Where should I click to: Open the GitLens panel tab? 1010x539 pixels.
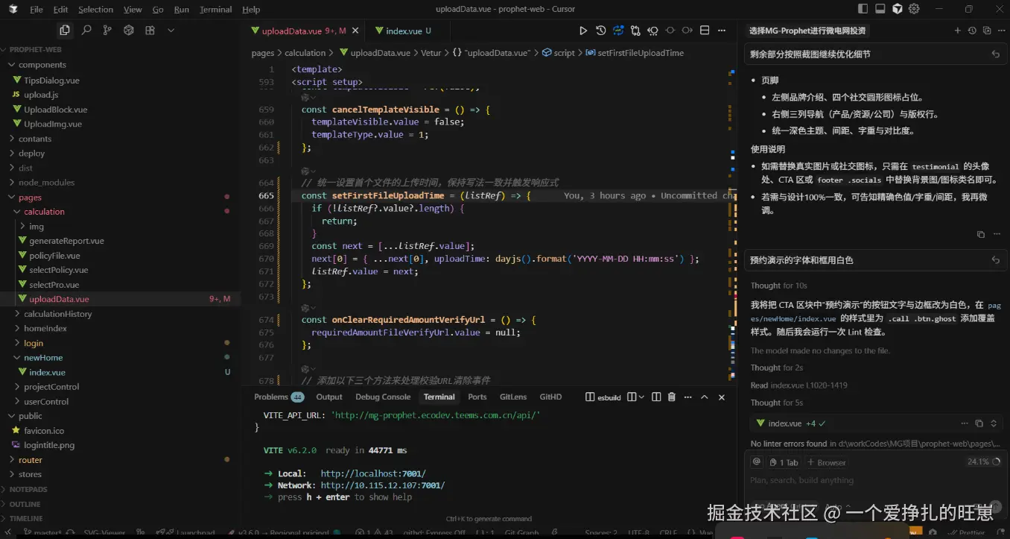pos(513,397)
